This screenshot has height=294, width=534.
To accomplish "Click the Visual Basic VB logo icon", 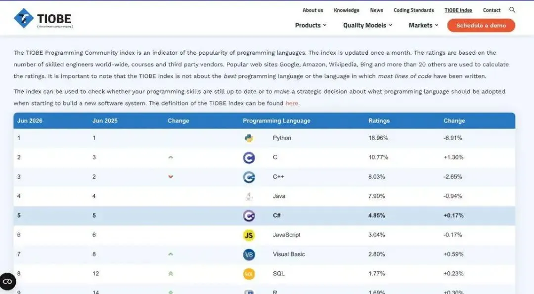I will pos(249,254).
